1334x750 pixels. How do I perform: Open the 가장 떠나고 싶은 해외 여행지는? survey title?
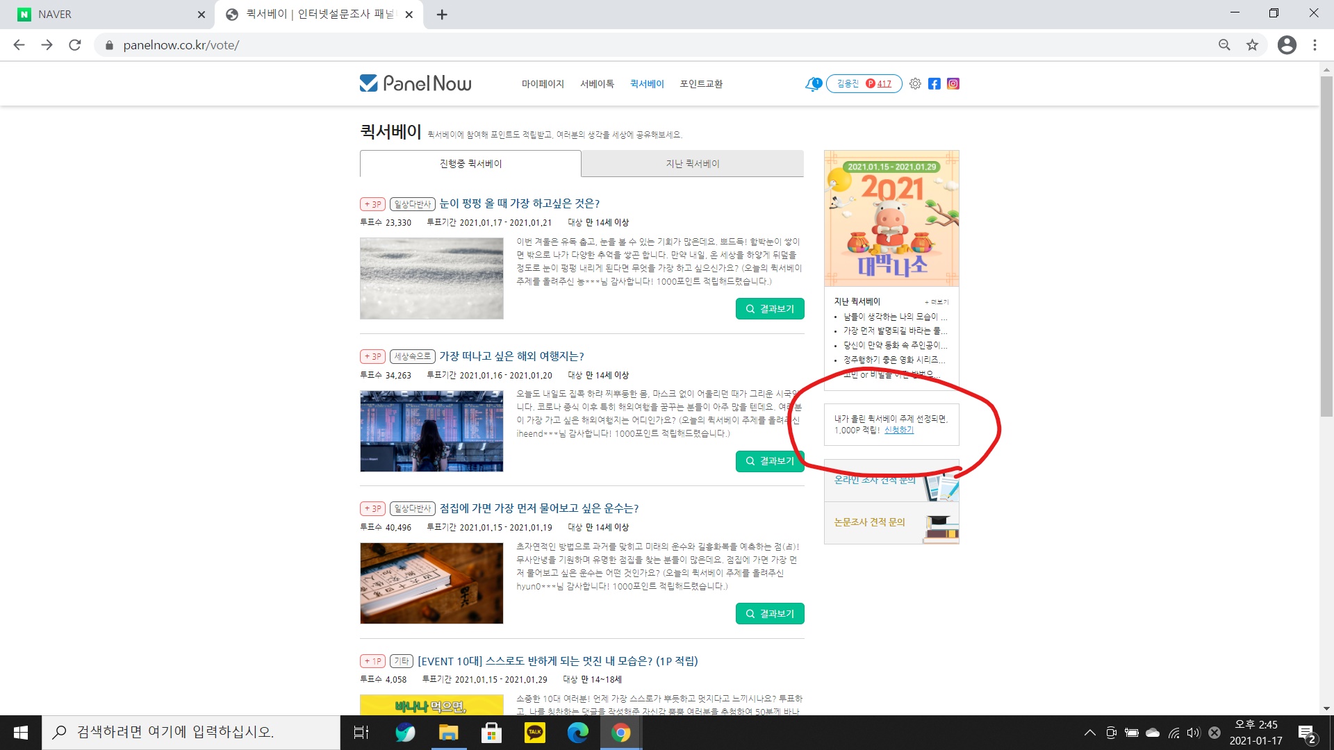tap(511, 356)
